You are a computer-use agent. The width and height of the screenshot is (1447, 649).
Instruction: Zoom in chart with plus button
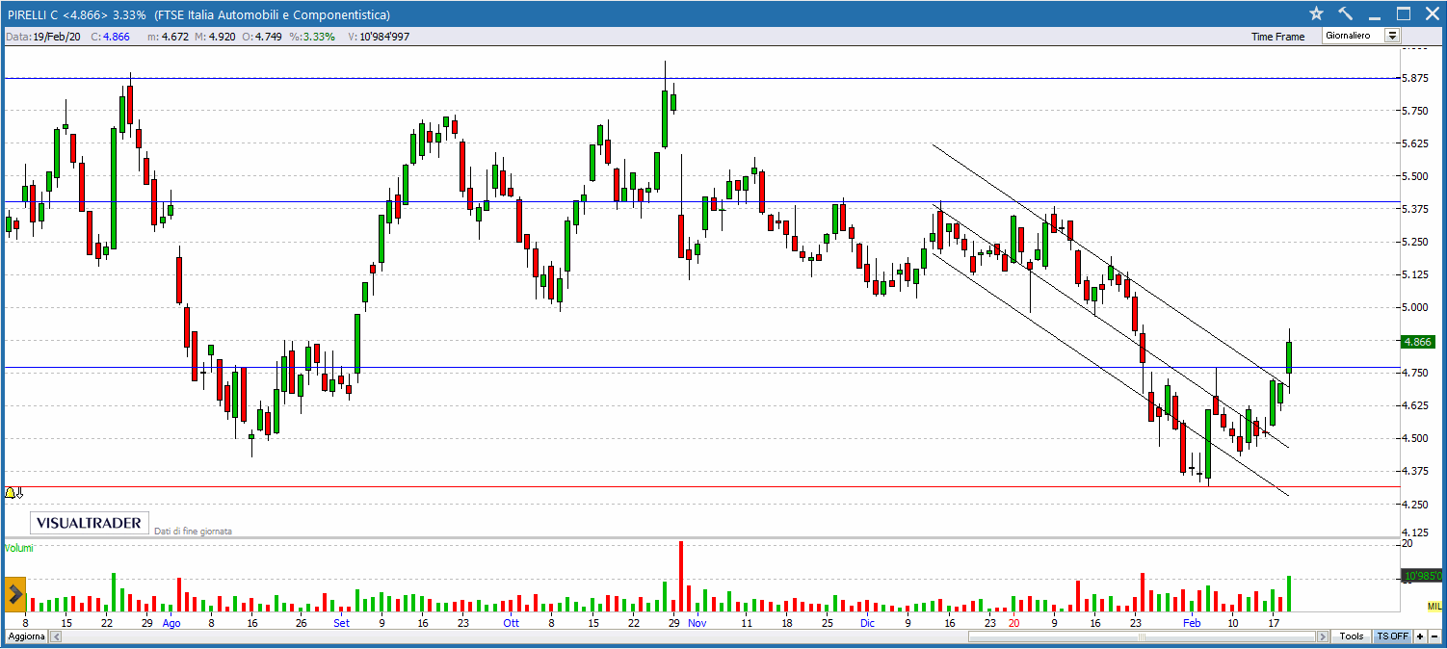pos(1419,637)
